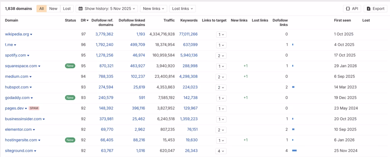Expand the pages.dev caret menu

26,108
